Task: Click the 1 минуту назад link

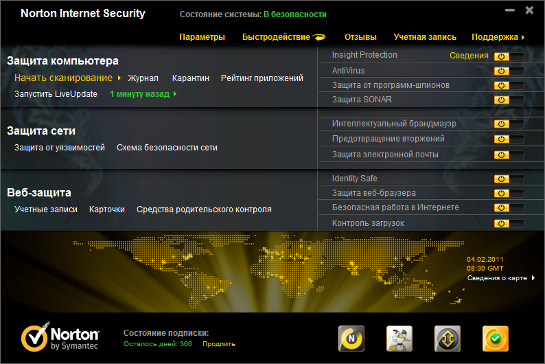Action: 140,94
